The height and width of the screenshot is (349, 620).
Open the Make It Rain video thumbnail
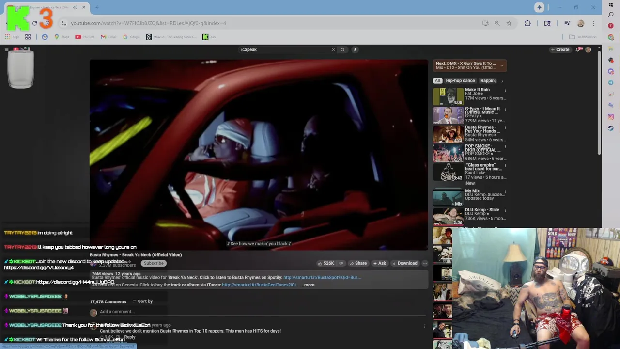click(448, 96)
